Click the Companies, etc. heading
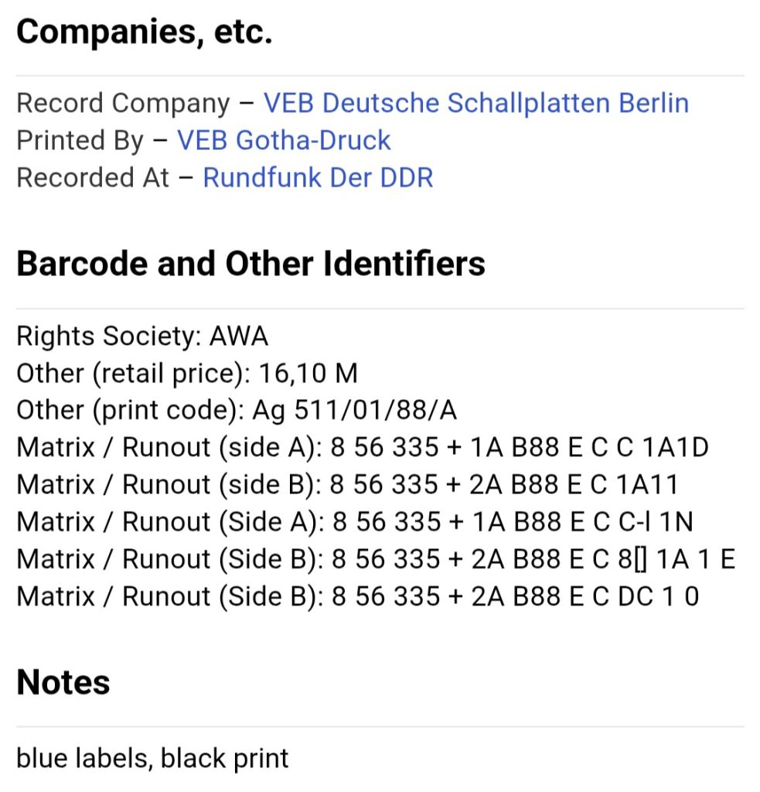Viewport: 760px width, 792px height. coord(145,31)
